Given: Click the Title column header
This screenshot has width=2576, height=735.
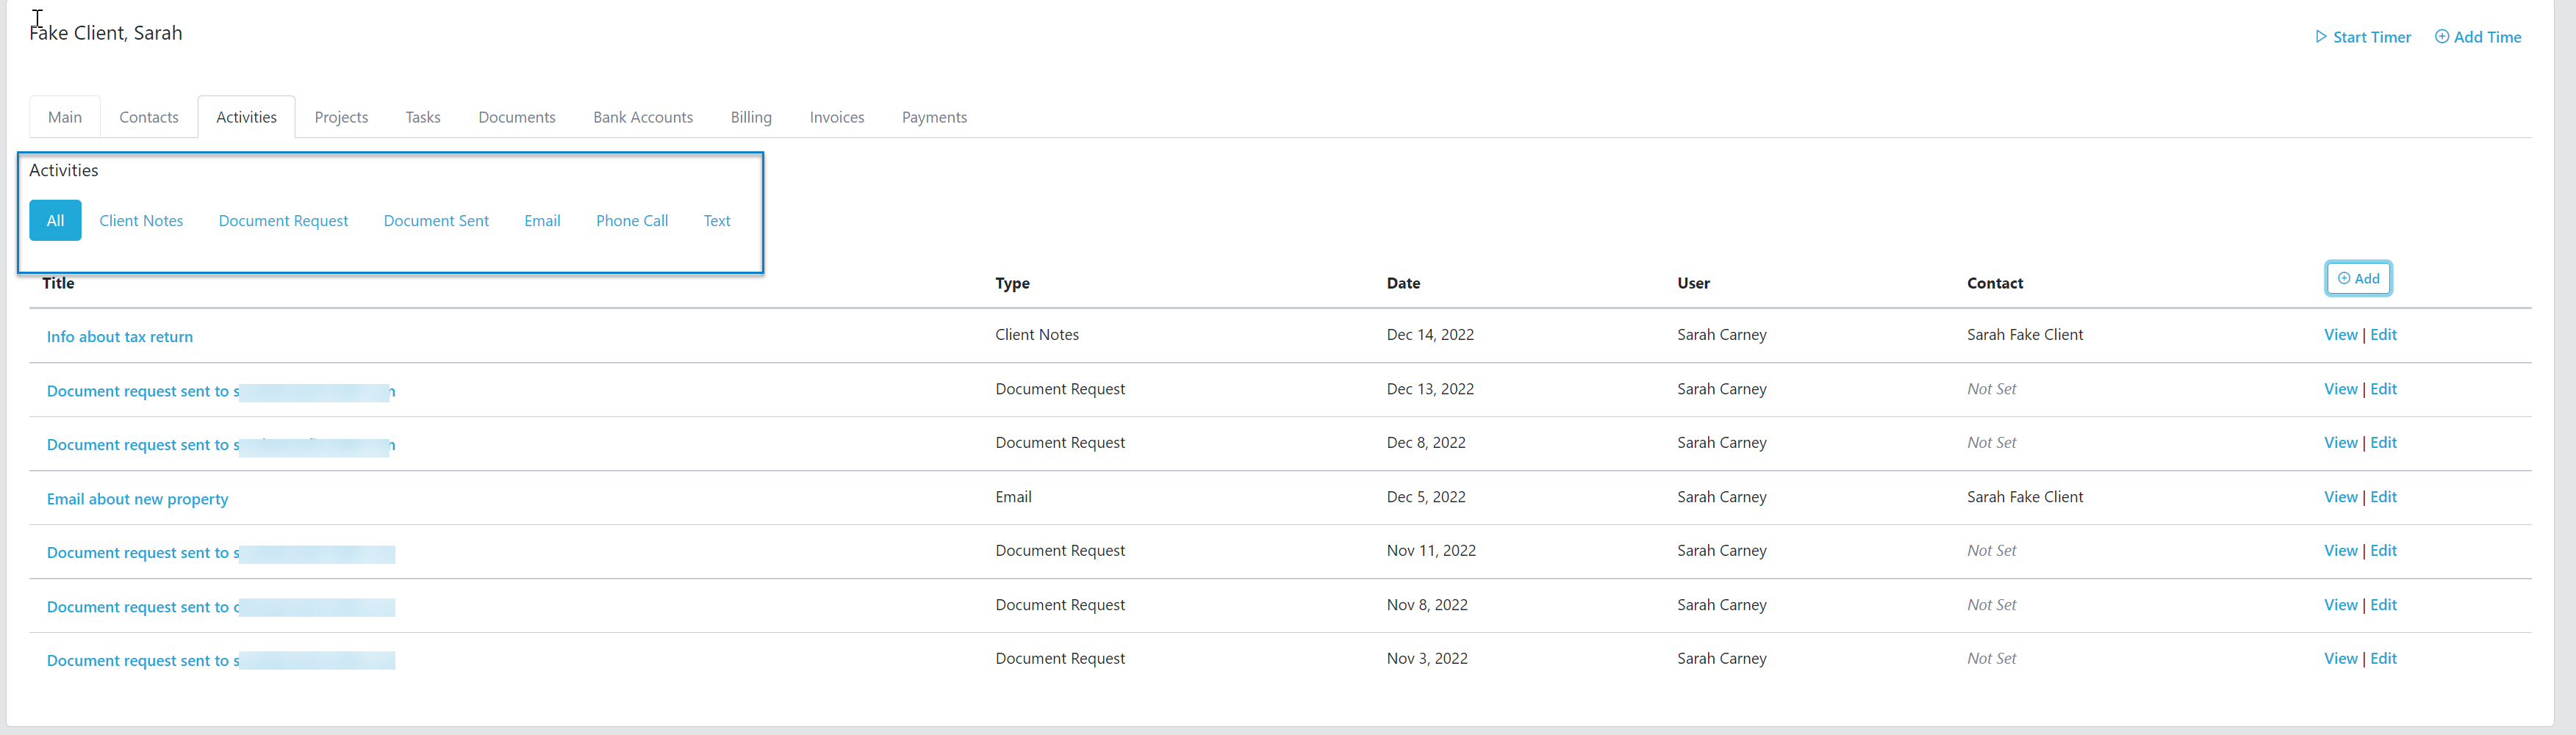Looking at the screenshot, I should 57,283.
